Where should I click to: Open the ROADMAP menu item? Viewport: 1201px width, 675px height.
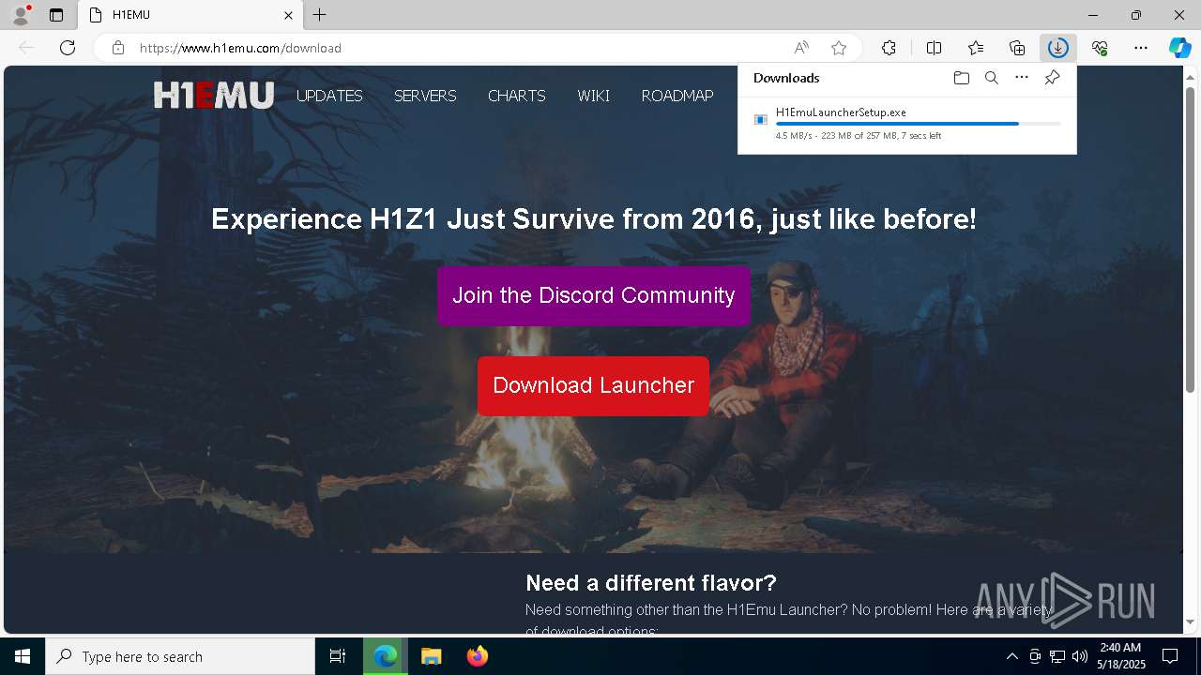(677, 96)
